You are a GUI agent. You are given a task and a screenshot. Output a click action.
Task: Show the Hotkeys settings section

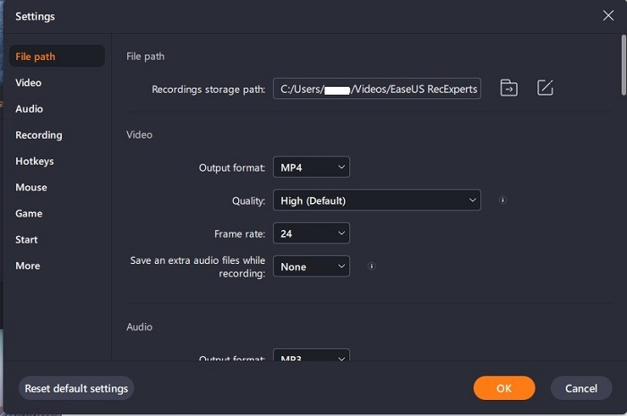click(x=34, y=161)
